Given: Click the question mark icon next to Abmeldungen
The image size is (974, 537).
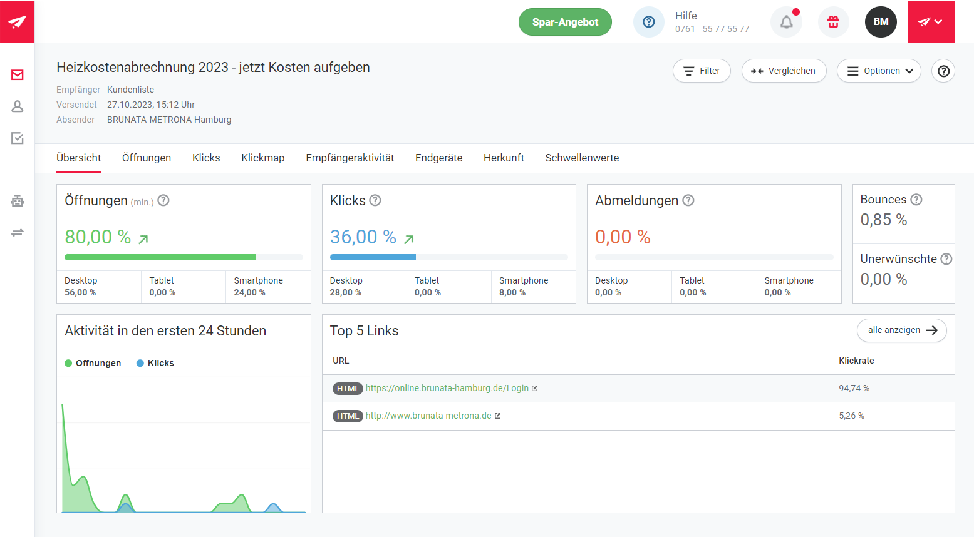Looking at the screenshot, I should point(688,200).
